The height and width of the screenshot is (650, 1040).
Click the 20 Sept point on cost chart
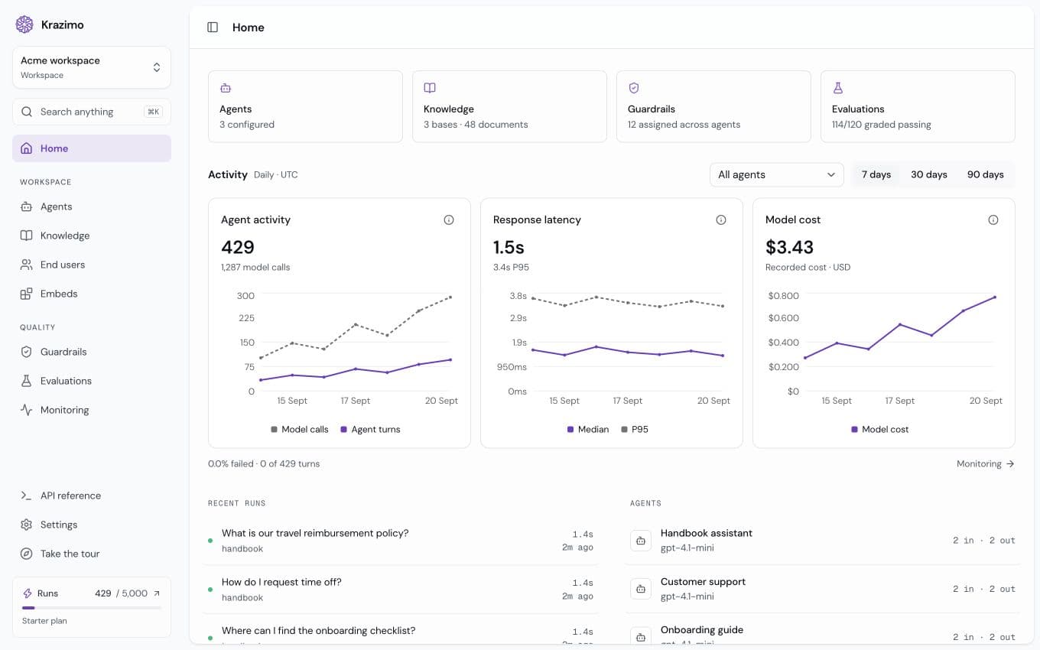[995, 297]
